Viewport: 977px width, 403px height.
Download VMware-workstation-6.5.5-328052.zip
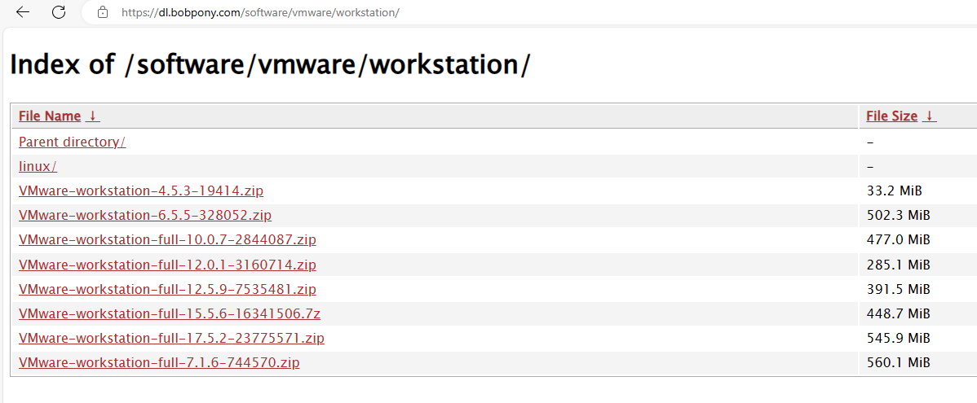click(145, 215)
